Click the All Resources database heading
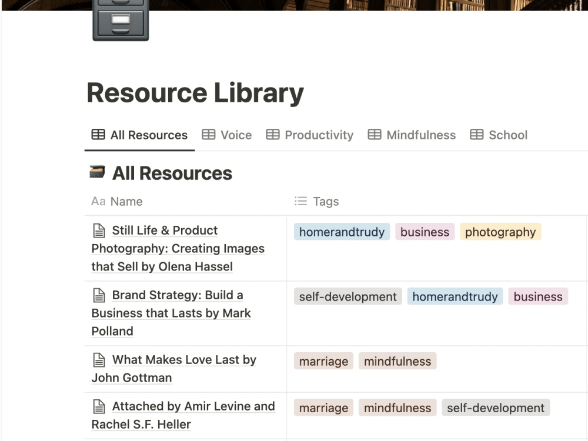 (172, 173)
